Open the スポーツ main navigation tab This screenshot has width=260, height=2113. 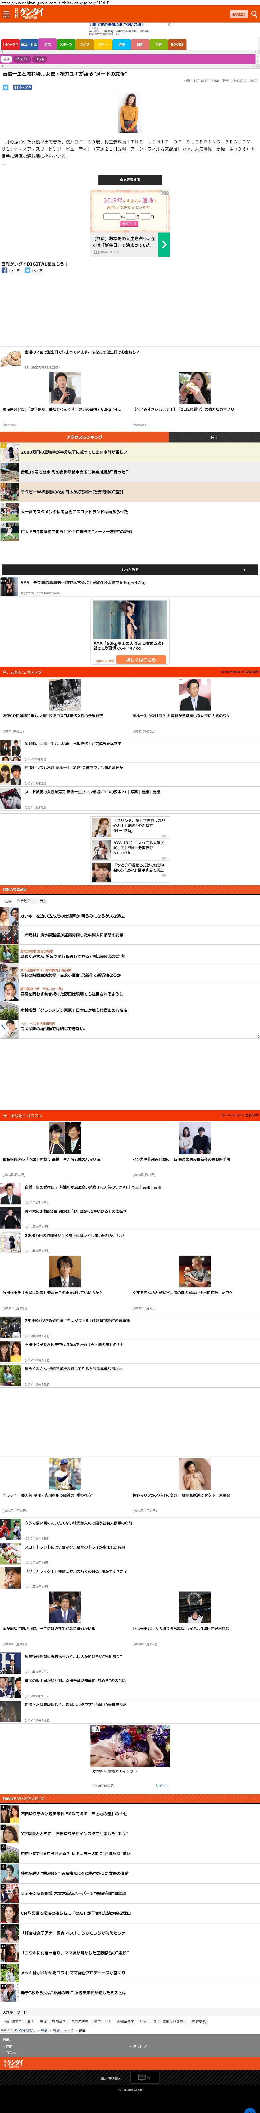point(66,44)
